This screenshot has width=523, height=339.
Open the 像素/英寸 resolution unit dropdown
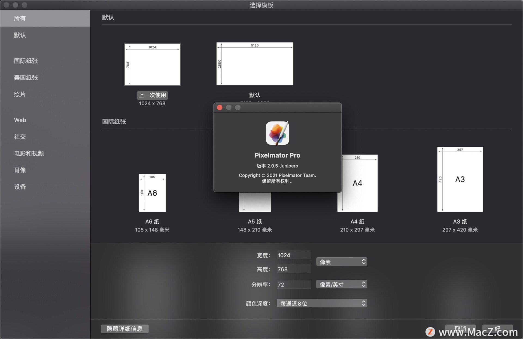point(342,284)
